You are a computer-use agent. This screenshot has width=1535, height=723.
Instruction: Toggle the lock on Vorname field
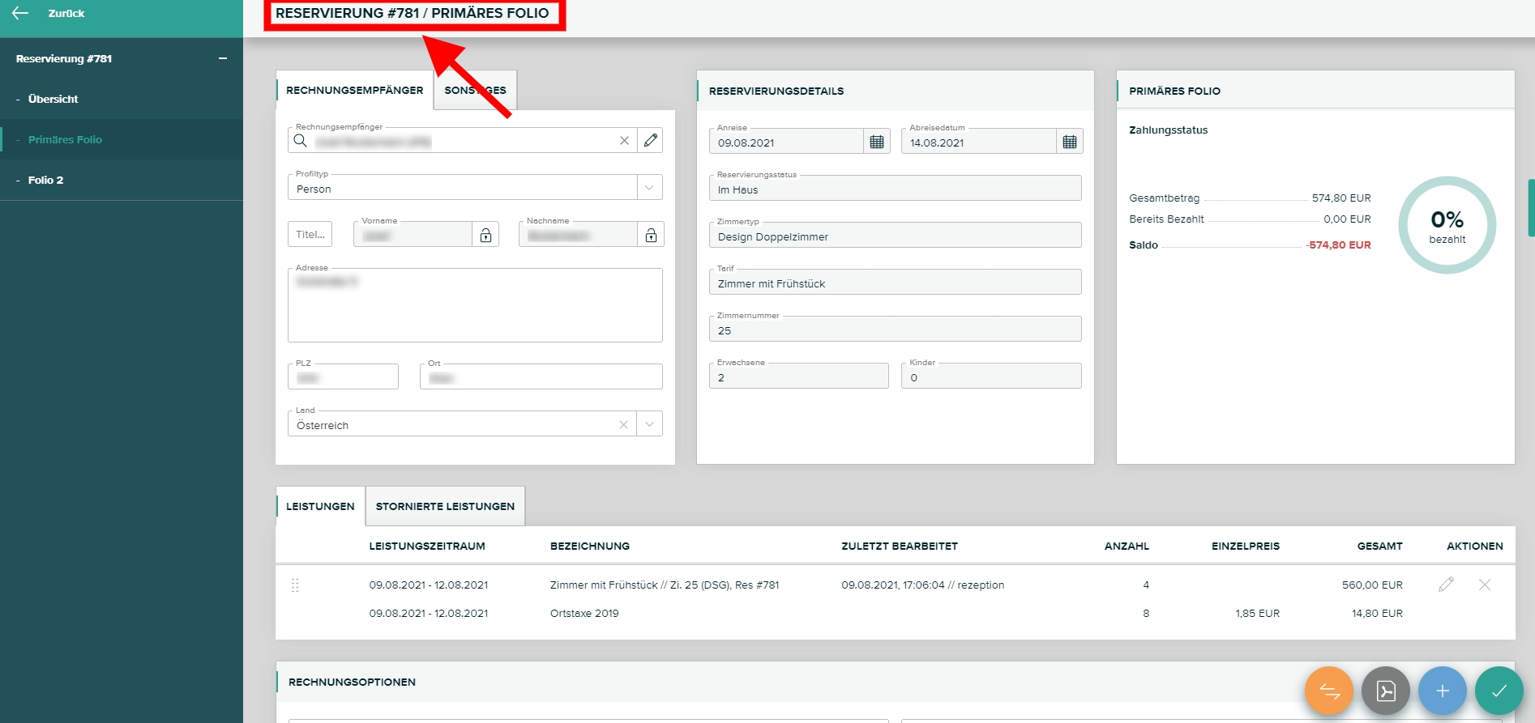coord(485,235)
